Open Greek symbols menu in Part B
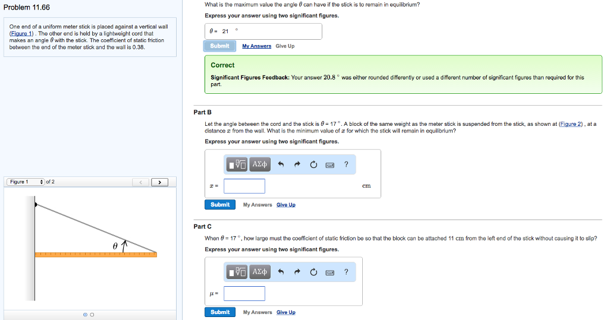The height and width of the screenshot is (320, 609). click(260, 164)
